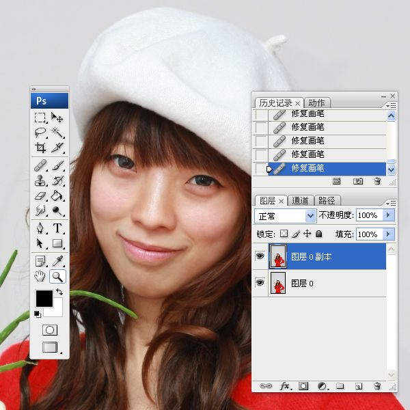Switch to the 通道 tab
410x410 pixels.
pyautogui.click(x=300, y=201)
